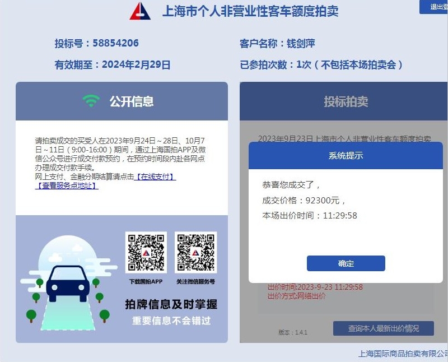Click the page title 上海市个人非营业性客车额度拍卖
This screenshot has width=448, height=362.
click(250, 11)
